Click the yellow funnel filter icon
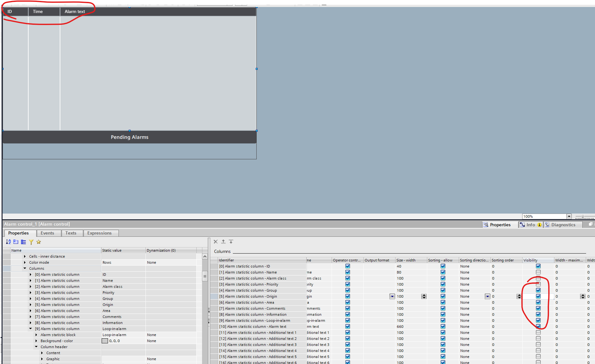The image size is (595, 364). tap(31, 242)
